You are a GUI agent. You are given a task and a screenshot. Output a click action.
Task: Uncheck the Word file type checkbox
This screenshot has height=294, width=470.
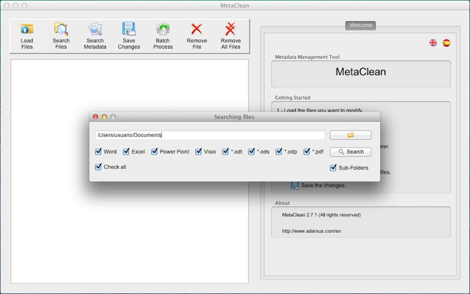click(x=98, y=152)
